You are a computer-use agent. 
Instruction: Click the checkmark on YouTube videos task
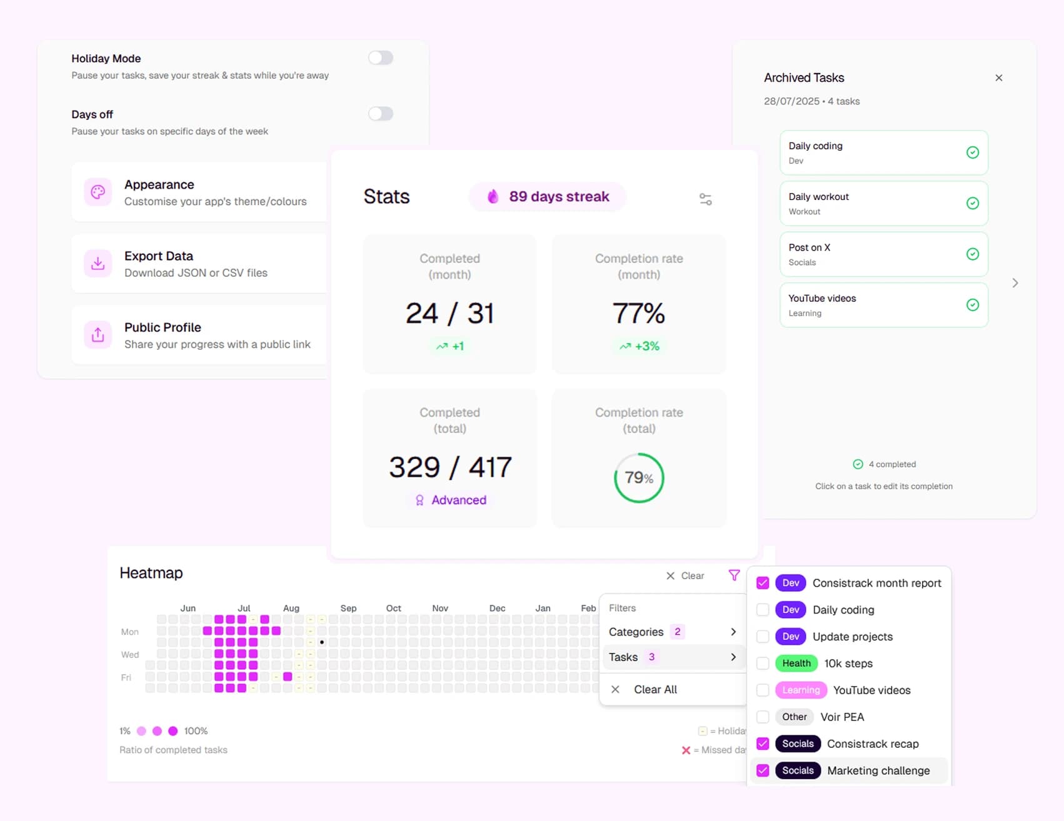[x=972, y=305]
